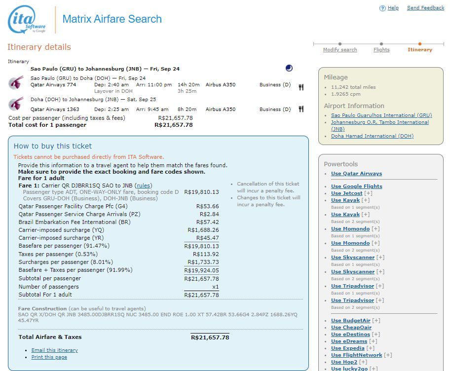Click Use CheapOair link
The image size is (450, 371).
click(351, 328)
